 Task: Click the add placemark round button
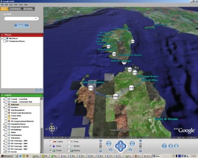164,146
